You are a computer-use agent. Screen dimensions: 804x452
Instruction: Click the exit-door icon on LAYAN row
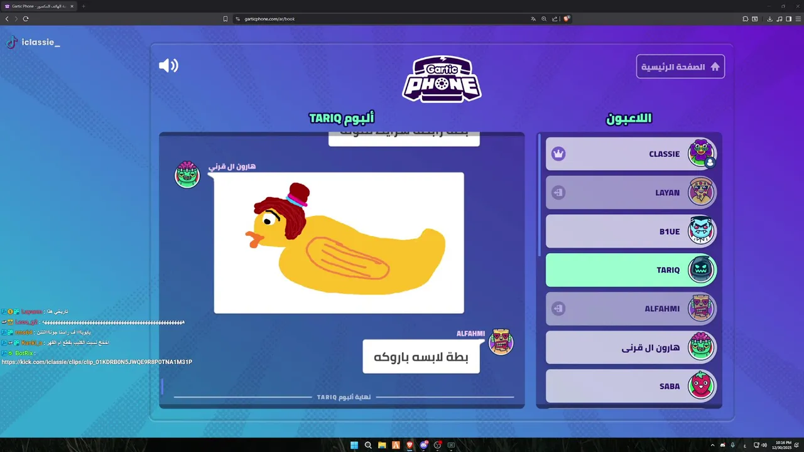558,193
